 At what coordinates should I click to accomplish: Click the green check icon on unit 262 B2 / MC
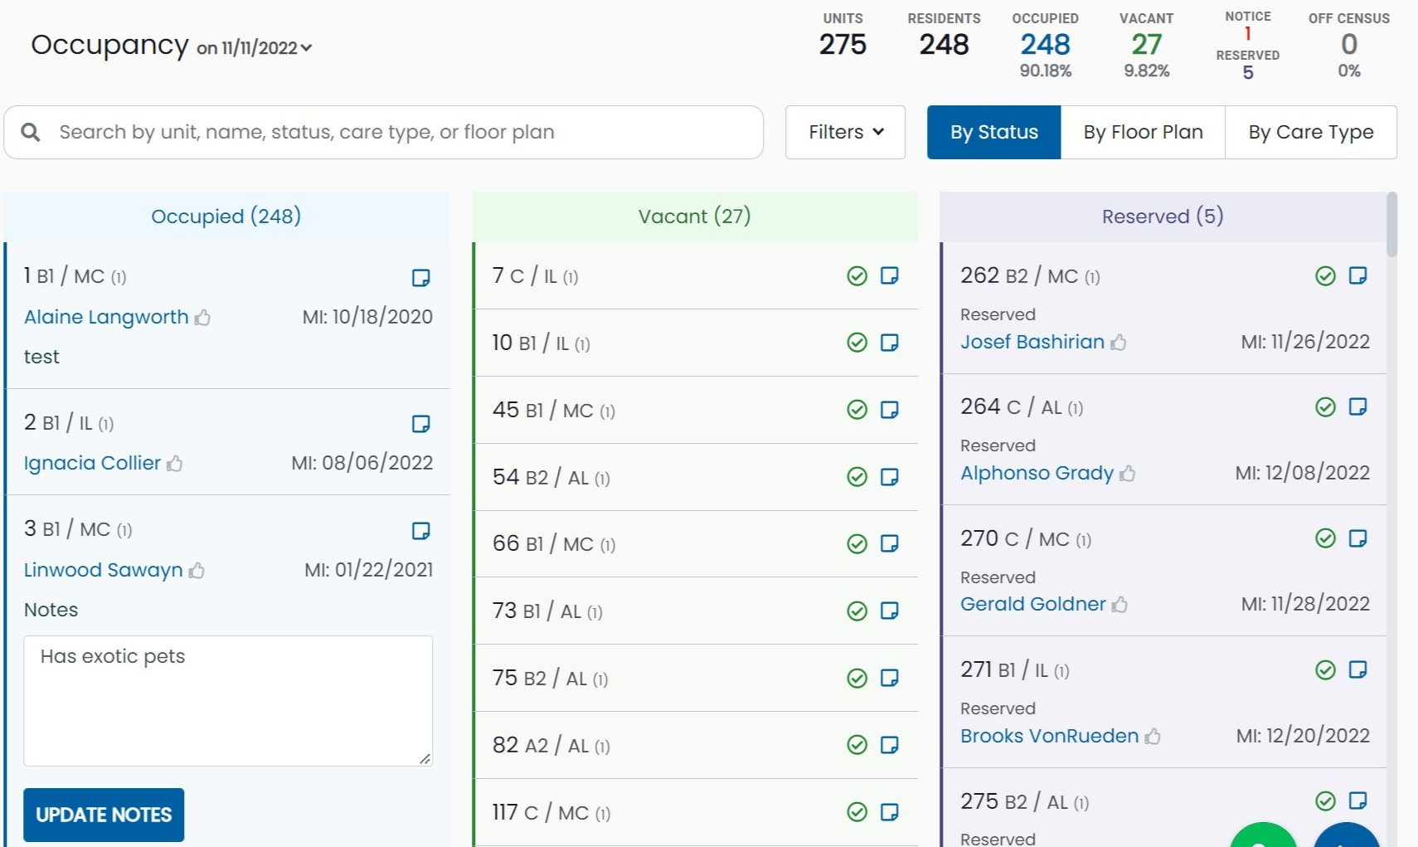tap(1326, 275)
